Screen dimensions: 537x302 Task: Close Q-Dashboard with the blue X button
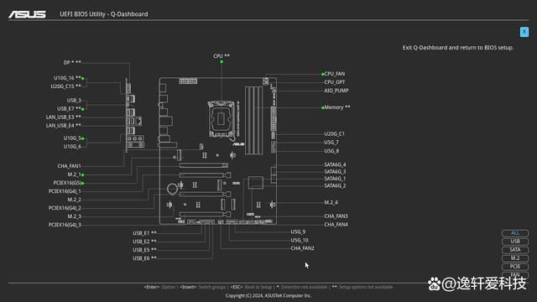pyautogui.click(x=524, y=32)
